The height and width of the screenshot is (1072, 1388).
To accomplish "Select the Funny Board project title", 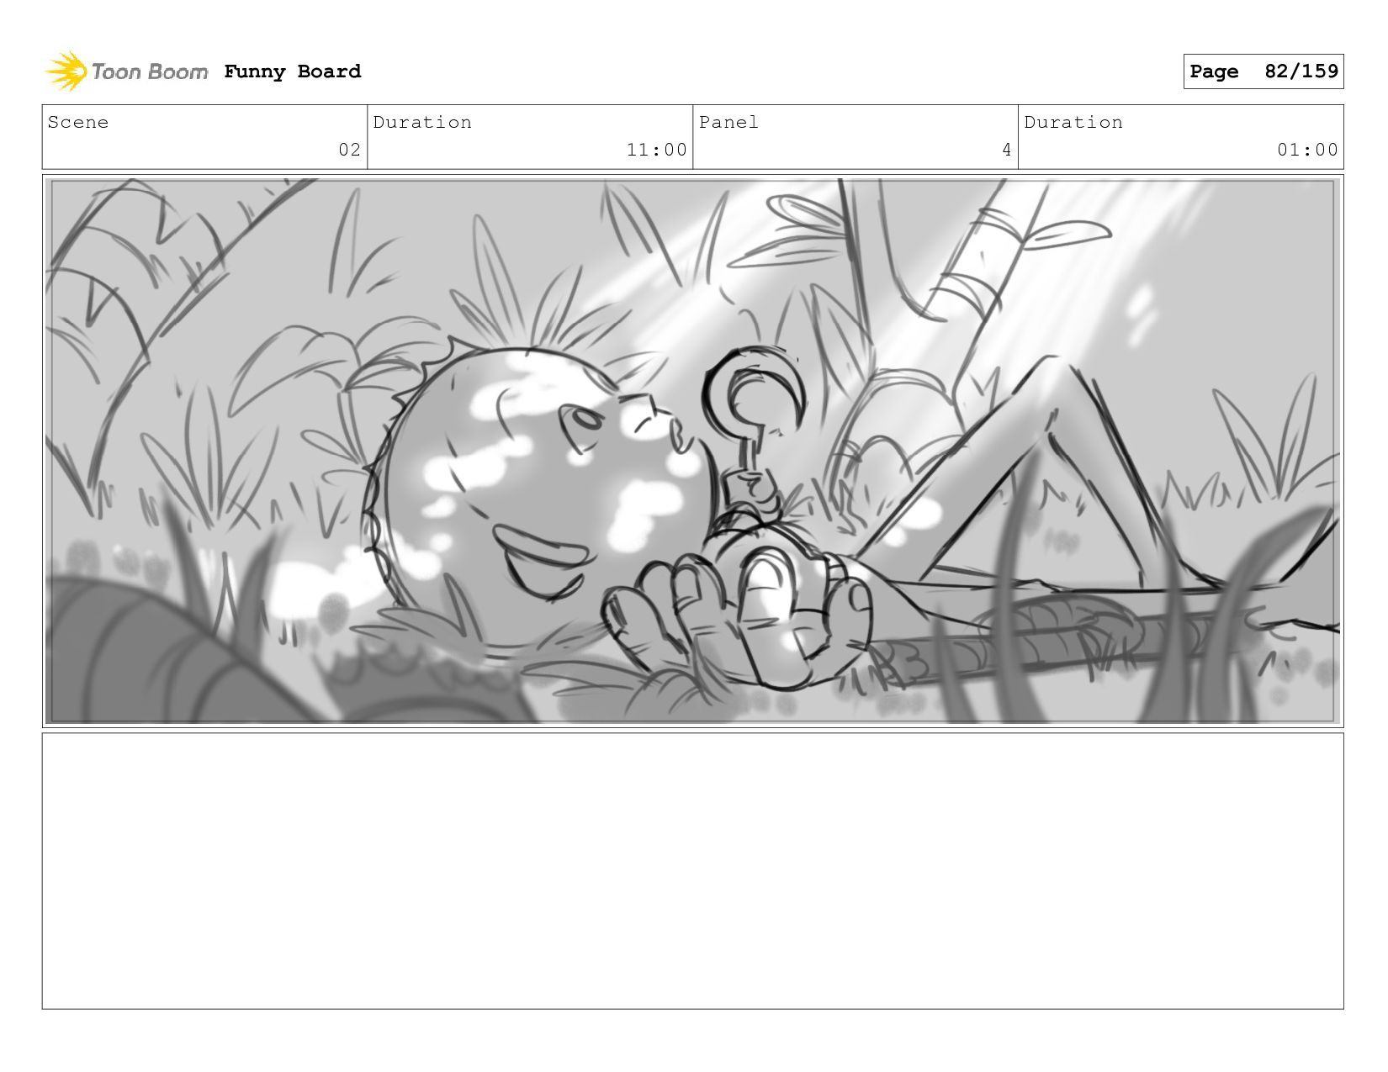I will 293,71.
